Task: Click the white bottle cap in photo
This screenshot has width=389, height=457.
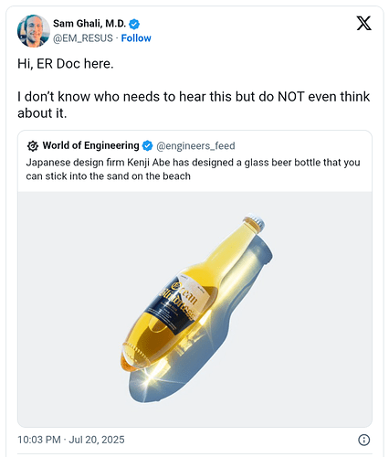Action: (x=255, y=221)
